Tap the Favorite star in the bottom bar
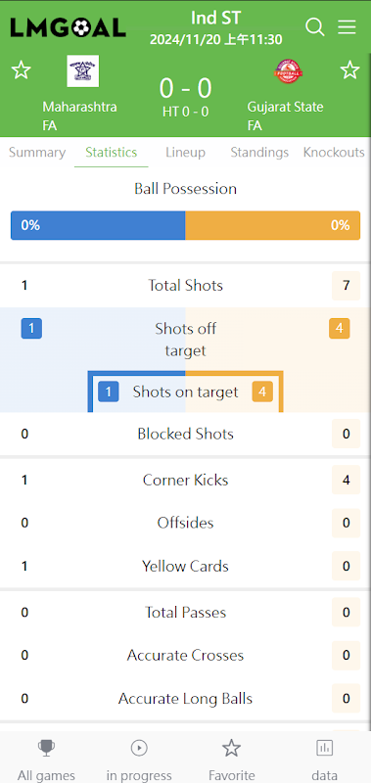371x783 pixels. coord(232,748)
